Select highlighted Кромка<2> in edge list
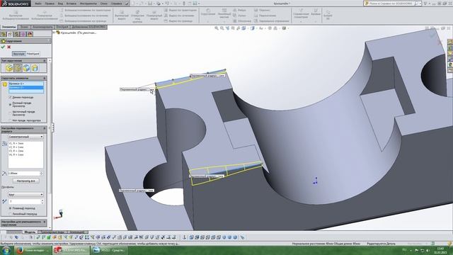453x255 pixels. point(26,87)
